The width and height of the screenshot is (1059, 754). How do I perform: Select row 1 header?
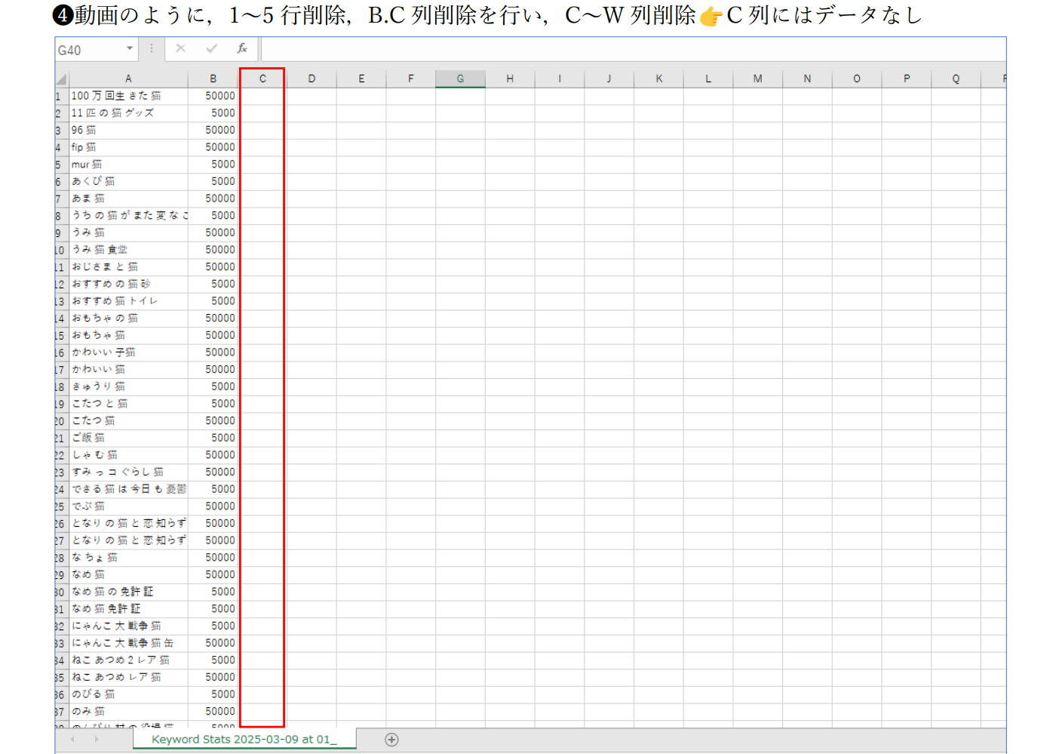click(x=59, y=97)
